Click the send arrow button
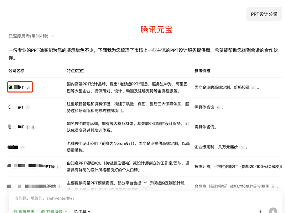285x213 pixels. coord(273,211)
